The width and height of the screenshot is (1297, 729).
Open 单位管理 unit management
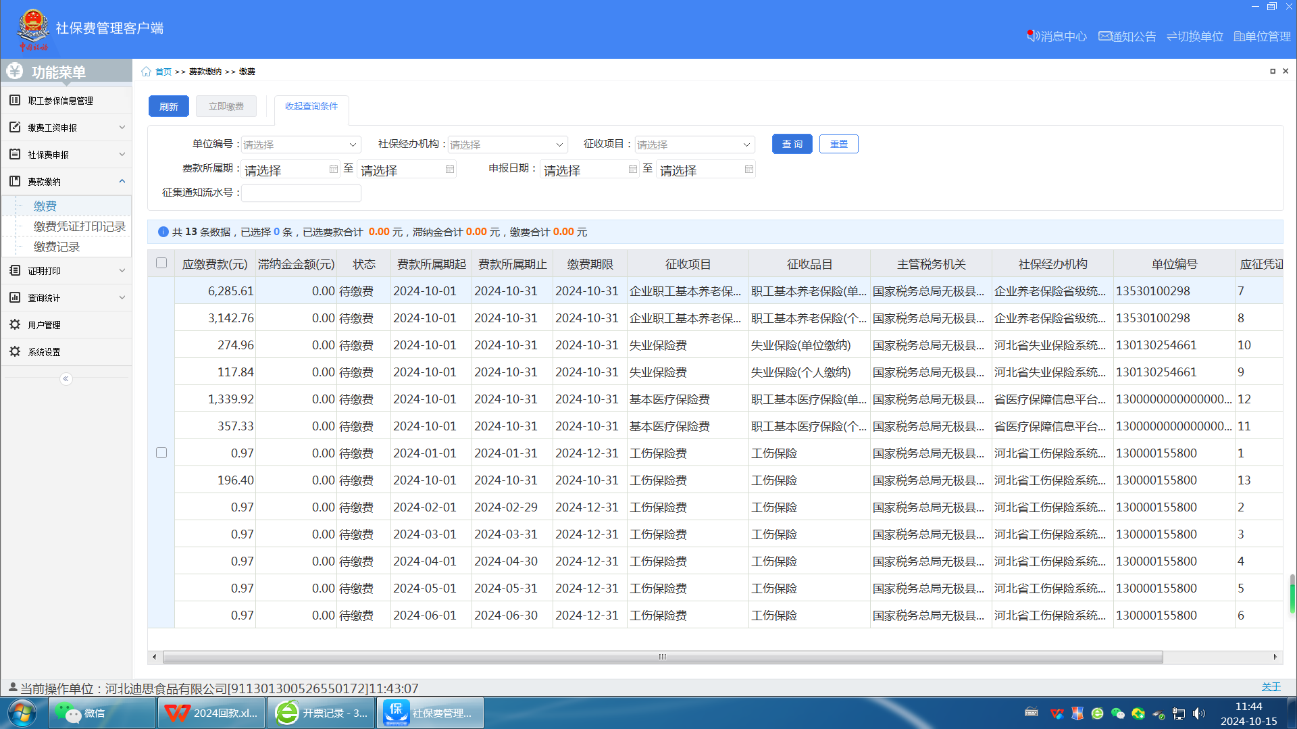pyautogui.click(x=1262, y=36)
